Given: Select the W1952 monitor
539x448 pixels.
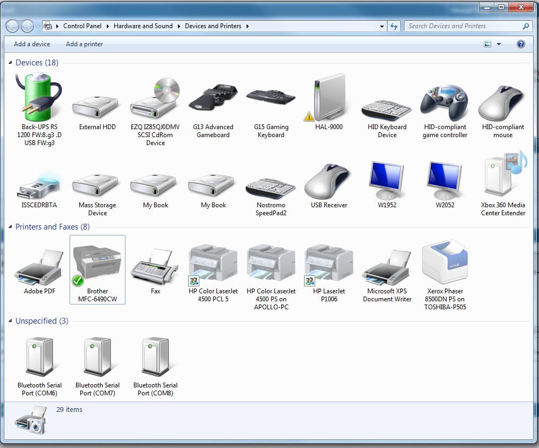Looking at the screenshot, I should click(387, 184).
